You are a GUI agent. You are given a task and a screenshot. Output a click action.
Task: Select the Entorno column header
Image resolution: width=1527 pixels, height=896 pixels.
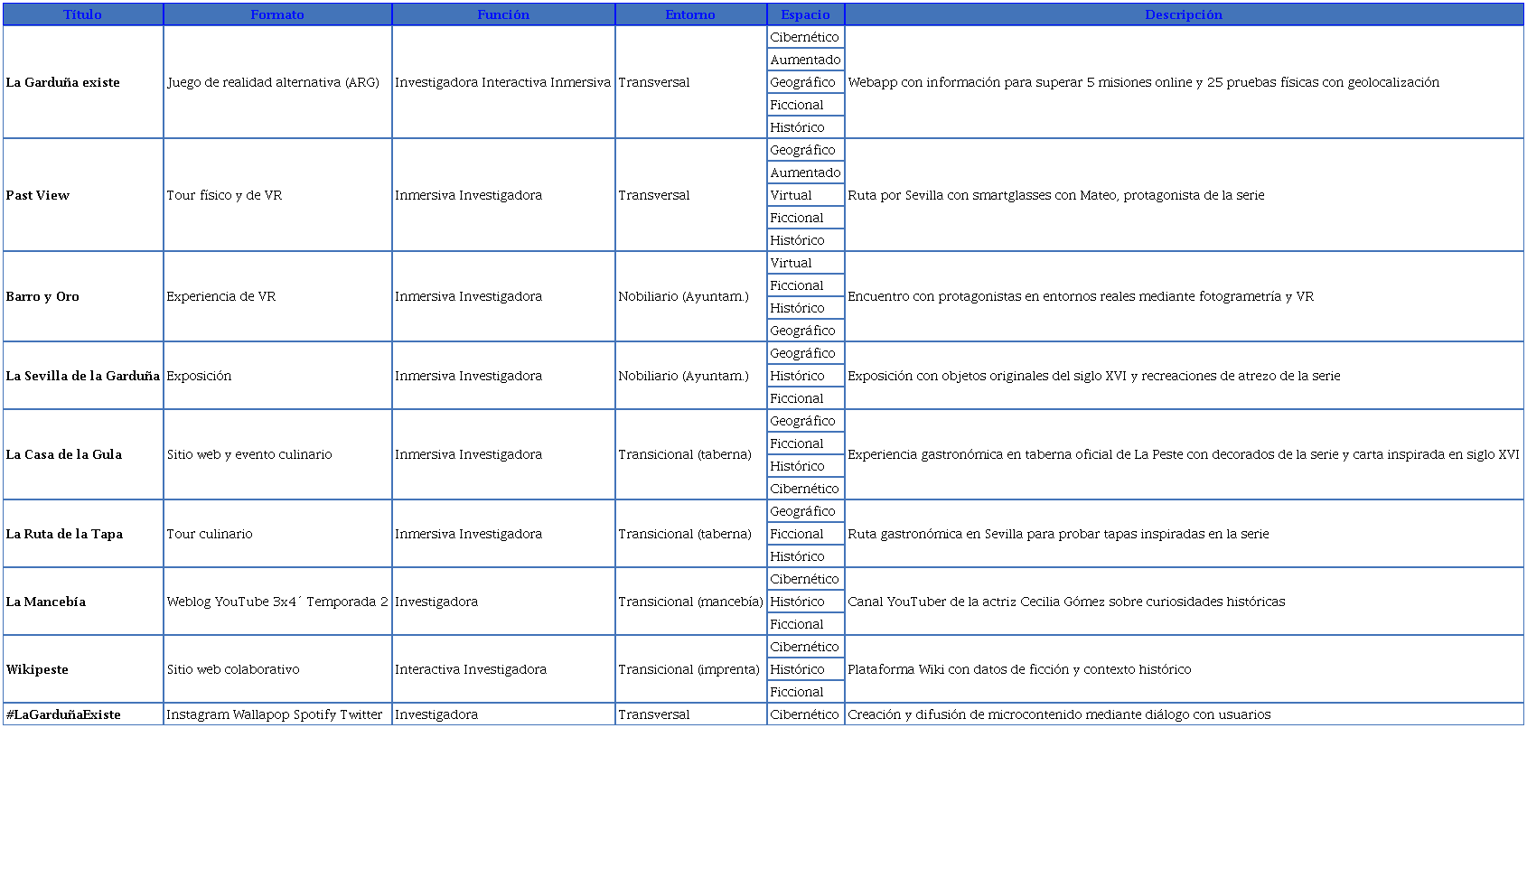(x=690, y=14)
